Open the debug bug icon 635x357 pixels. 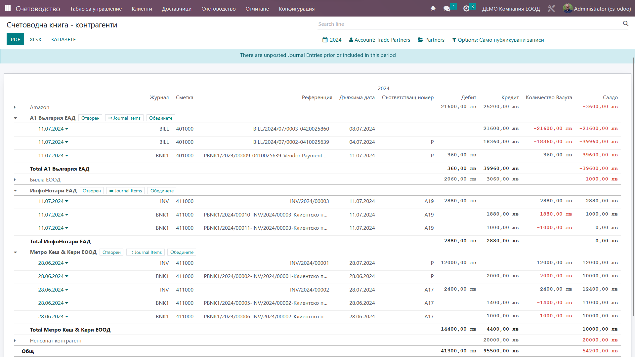tap(433, 9)
